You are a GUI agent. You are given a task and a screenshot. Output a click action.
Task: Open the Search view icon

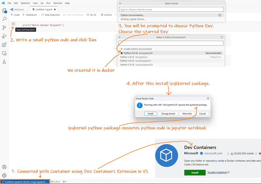[x=4, y=19]
